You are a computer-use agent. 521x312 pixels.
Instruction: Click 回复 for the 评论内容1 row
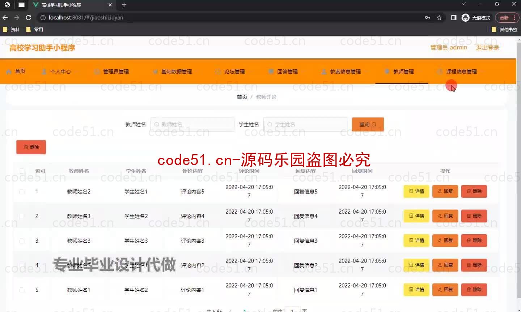[x=445, y=290]
